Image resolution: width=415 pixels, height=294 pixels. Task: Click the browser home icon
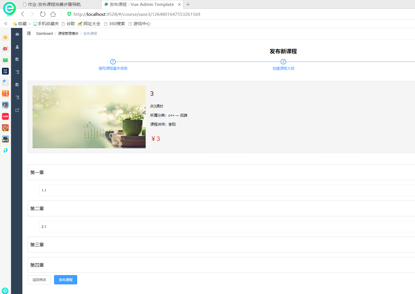(53, 14)
